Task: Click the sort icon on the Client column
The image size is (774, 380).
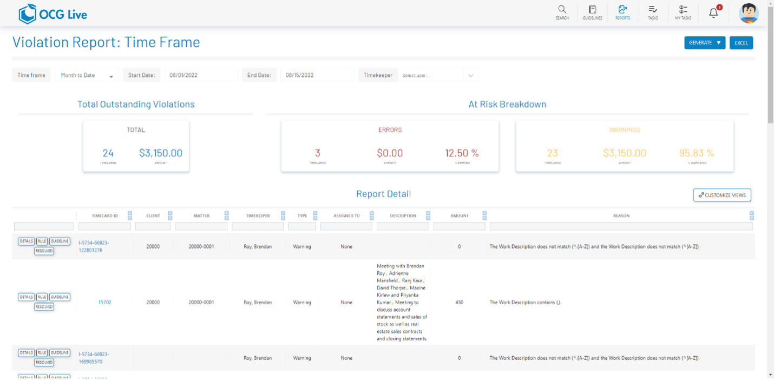Action: pos(170,215)
